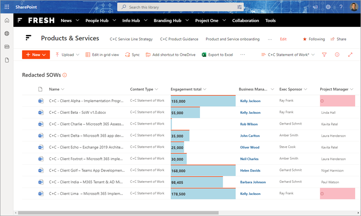Image resolution: width=361 pixels, height=216 pixels.
Task: Click Word icon for Client Golf row
Action: tap(41, 170)
